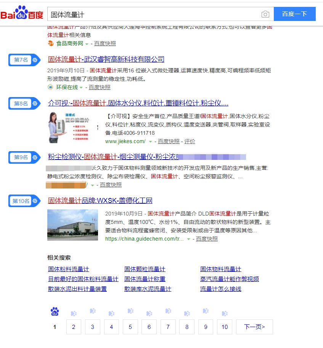Search related 散装库水泥流量计
The image size is (323, 348).
point(148,289)
